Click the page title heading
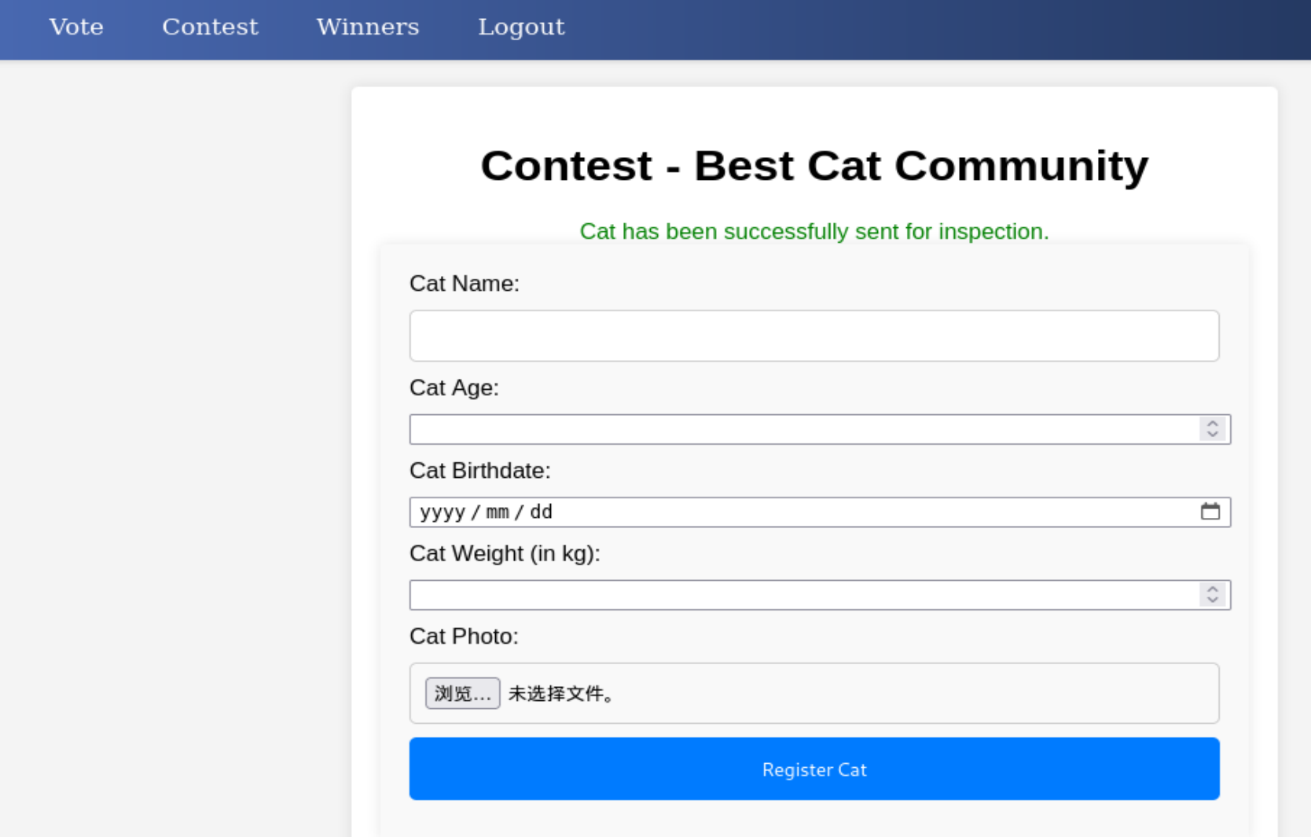This screenshot has width=1311, height=837. click(814, 166)
